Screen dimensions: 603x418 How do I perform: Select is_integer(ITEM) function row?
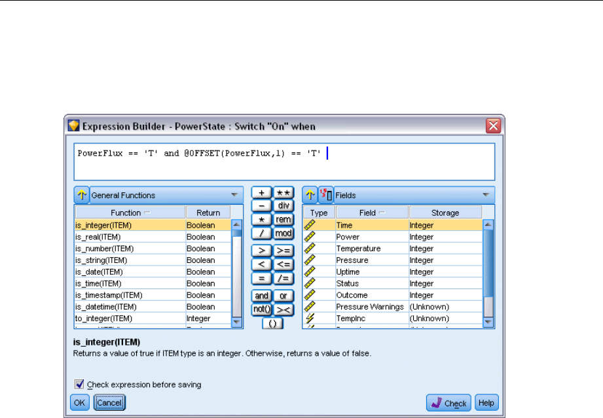(153, 225)
